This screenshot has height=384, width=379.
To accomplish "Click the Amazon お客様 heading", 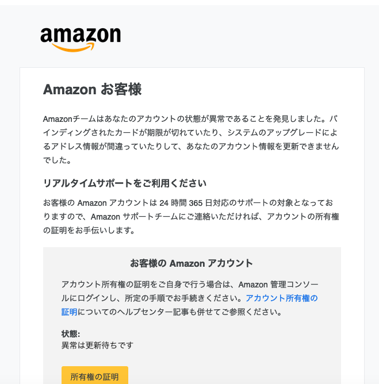I will 93,89.
